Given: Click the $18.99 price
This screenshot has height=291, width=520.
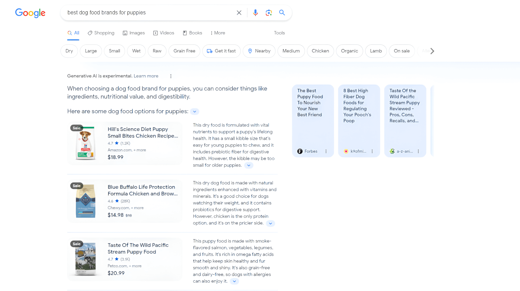Looking at the screenshot, I should pos(115,157).
